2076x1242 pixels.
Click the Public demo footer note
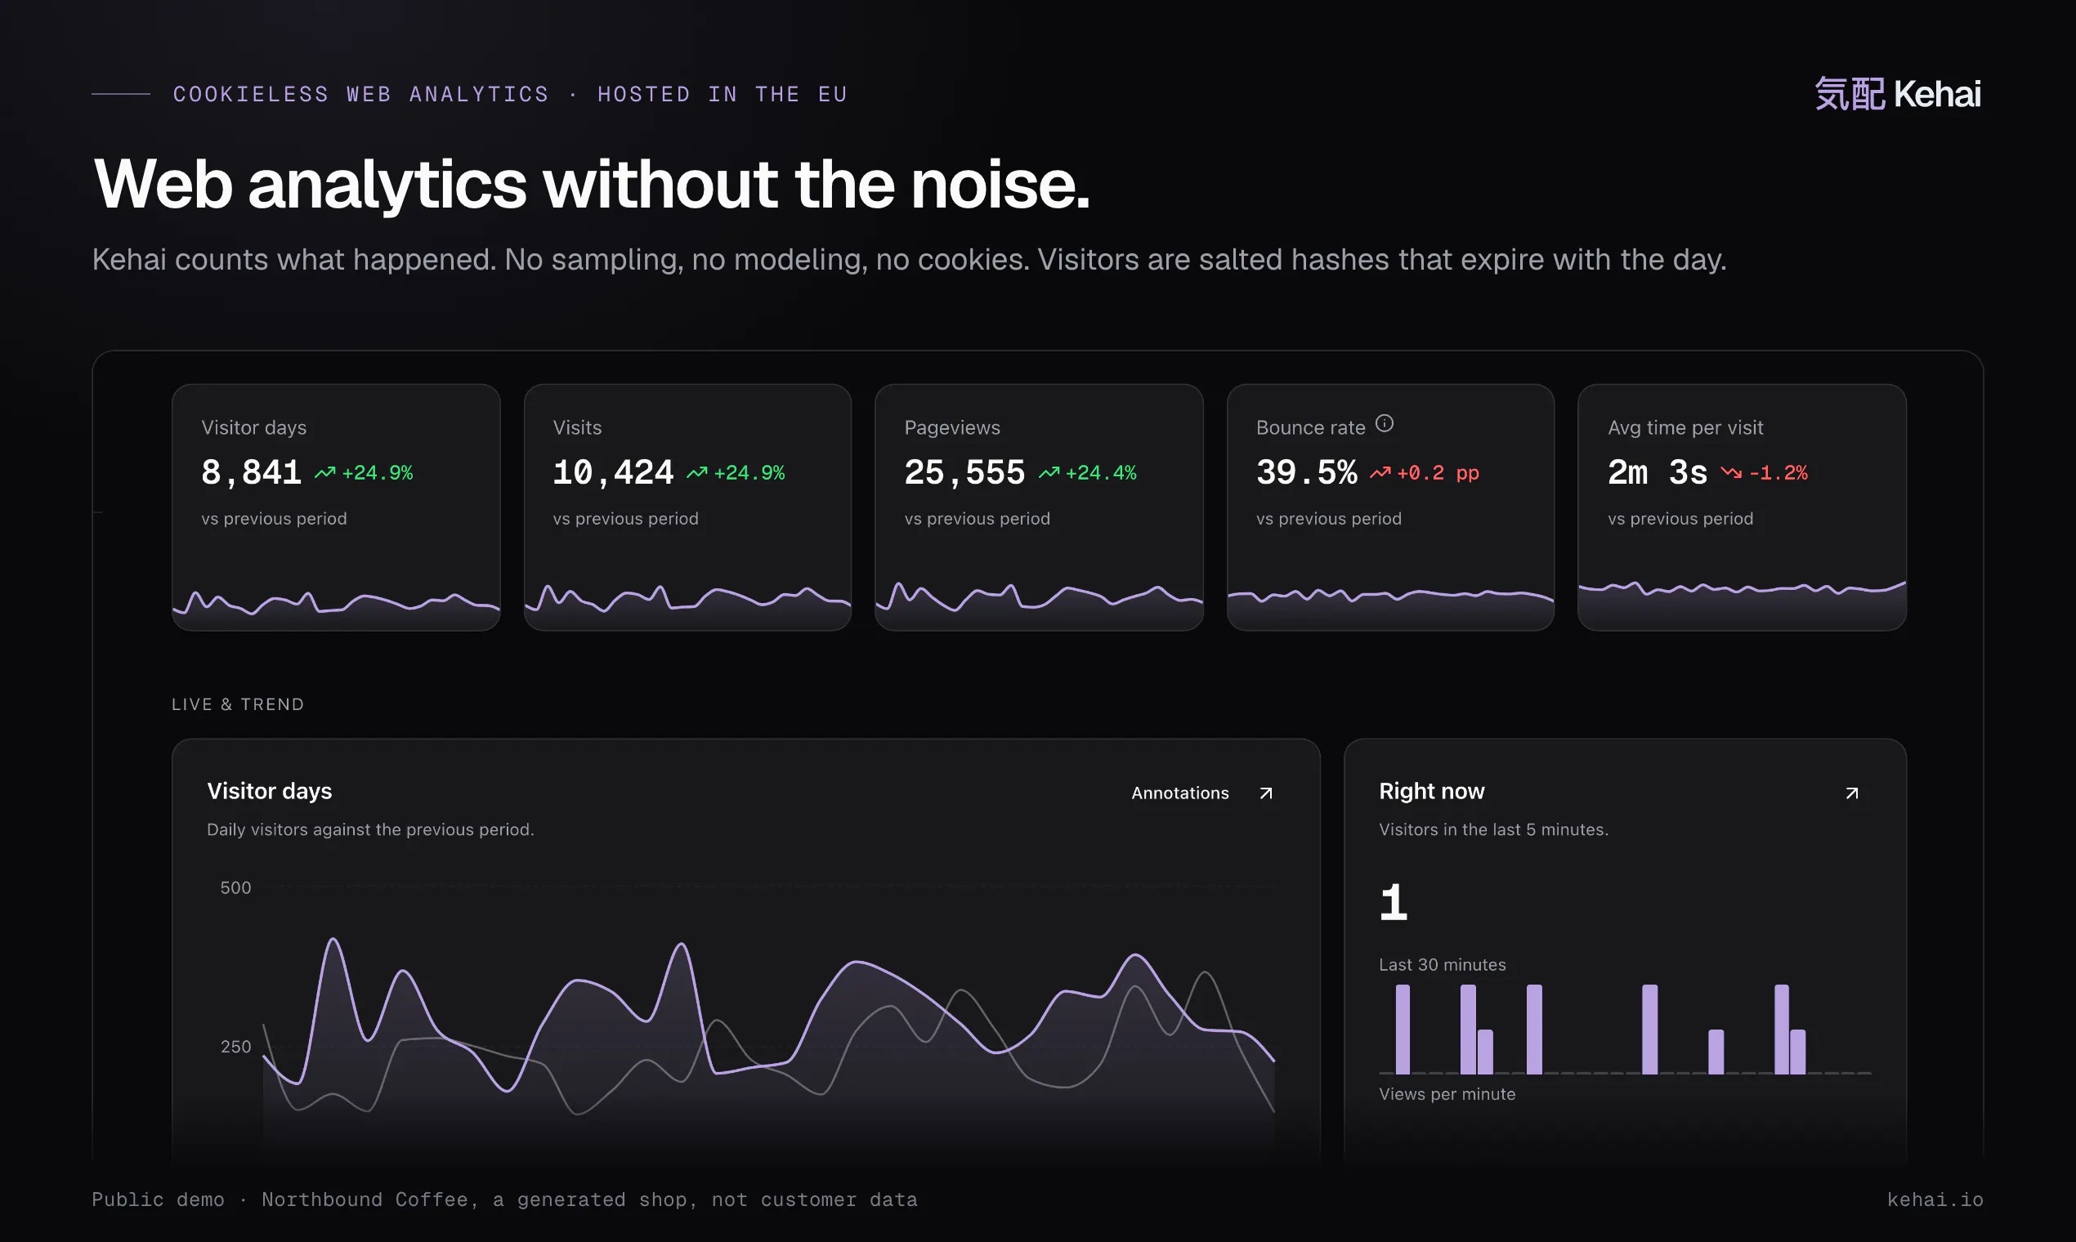pos(505,1200)
